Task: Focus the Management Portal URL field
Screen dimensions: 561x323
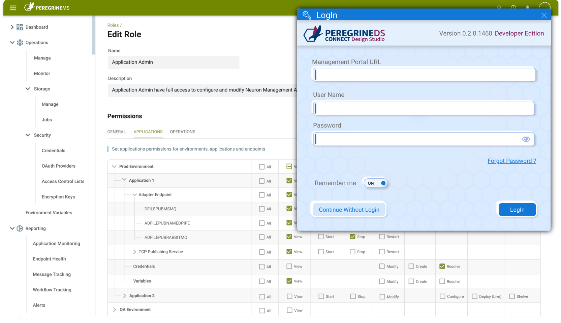Action: 424,75
